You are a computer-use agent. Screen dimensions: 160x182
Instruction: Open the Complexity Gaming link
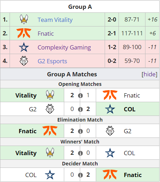click(x=64, y=47)
